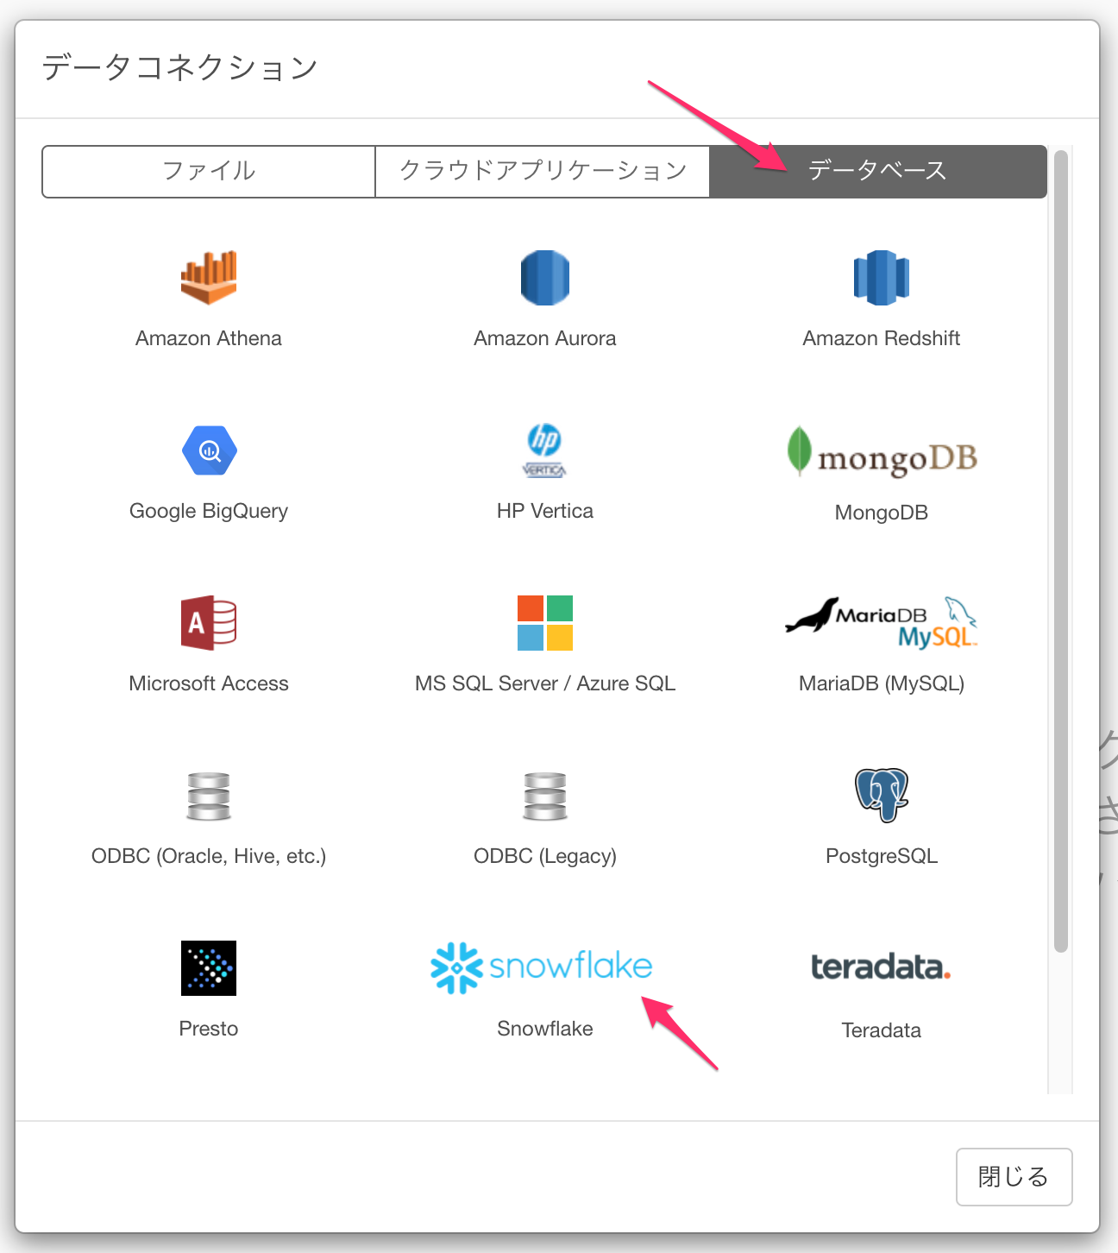This screenshot has height=1253, width=1118.
Task: Select the Presto dotted logo icon
Action: [x=209, y=968]
